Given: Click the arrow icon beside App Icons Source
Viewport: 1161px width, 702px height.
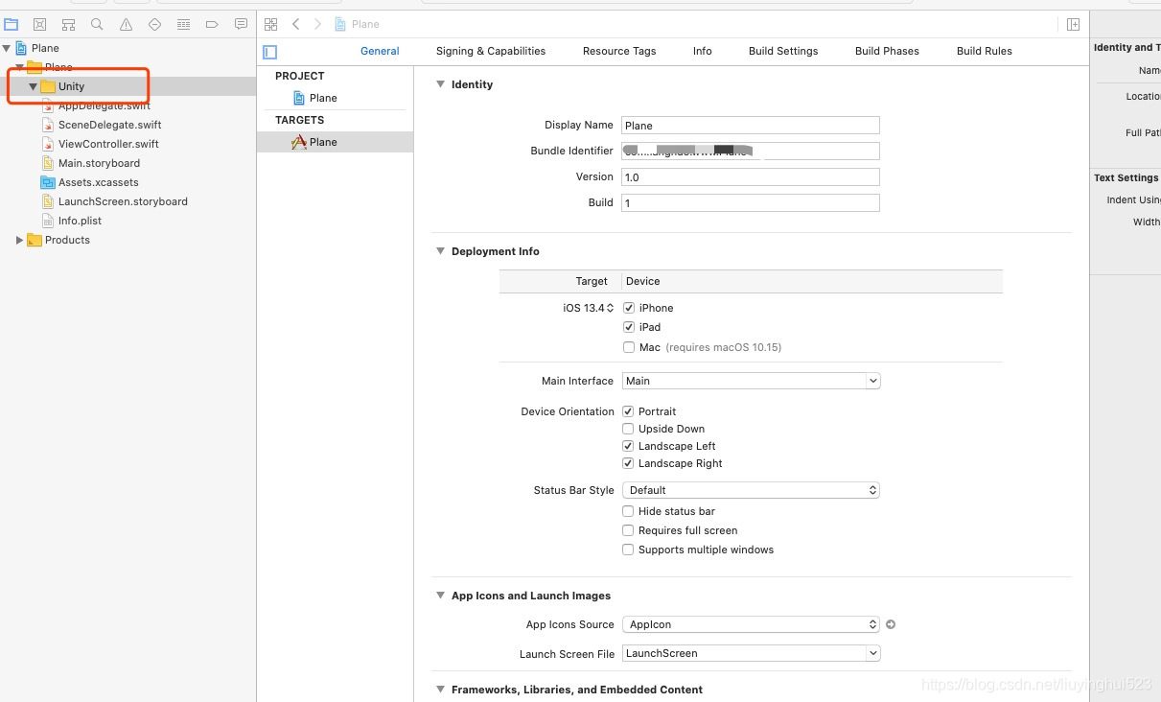Looking at the screenshot, I should 891,624.
